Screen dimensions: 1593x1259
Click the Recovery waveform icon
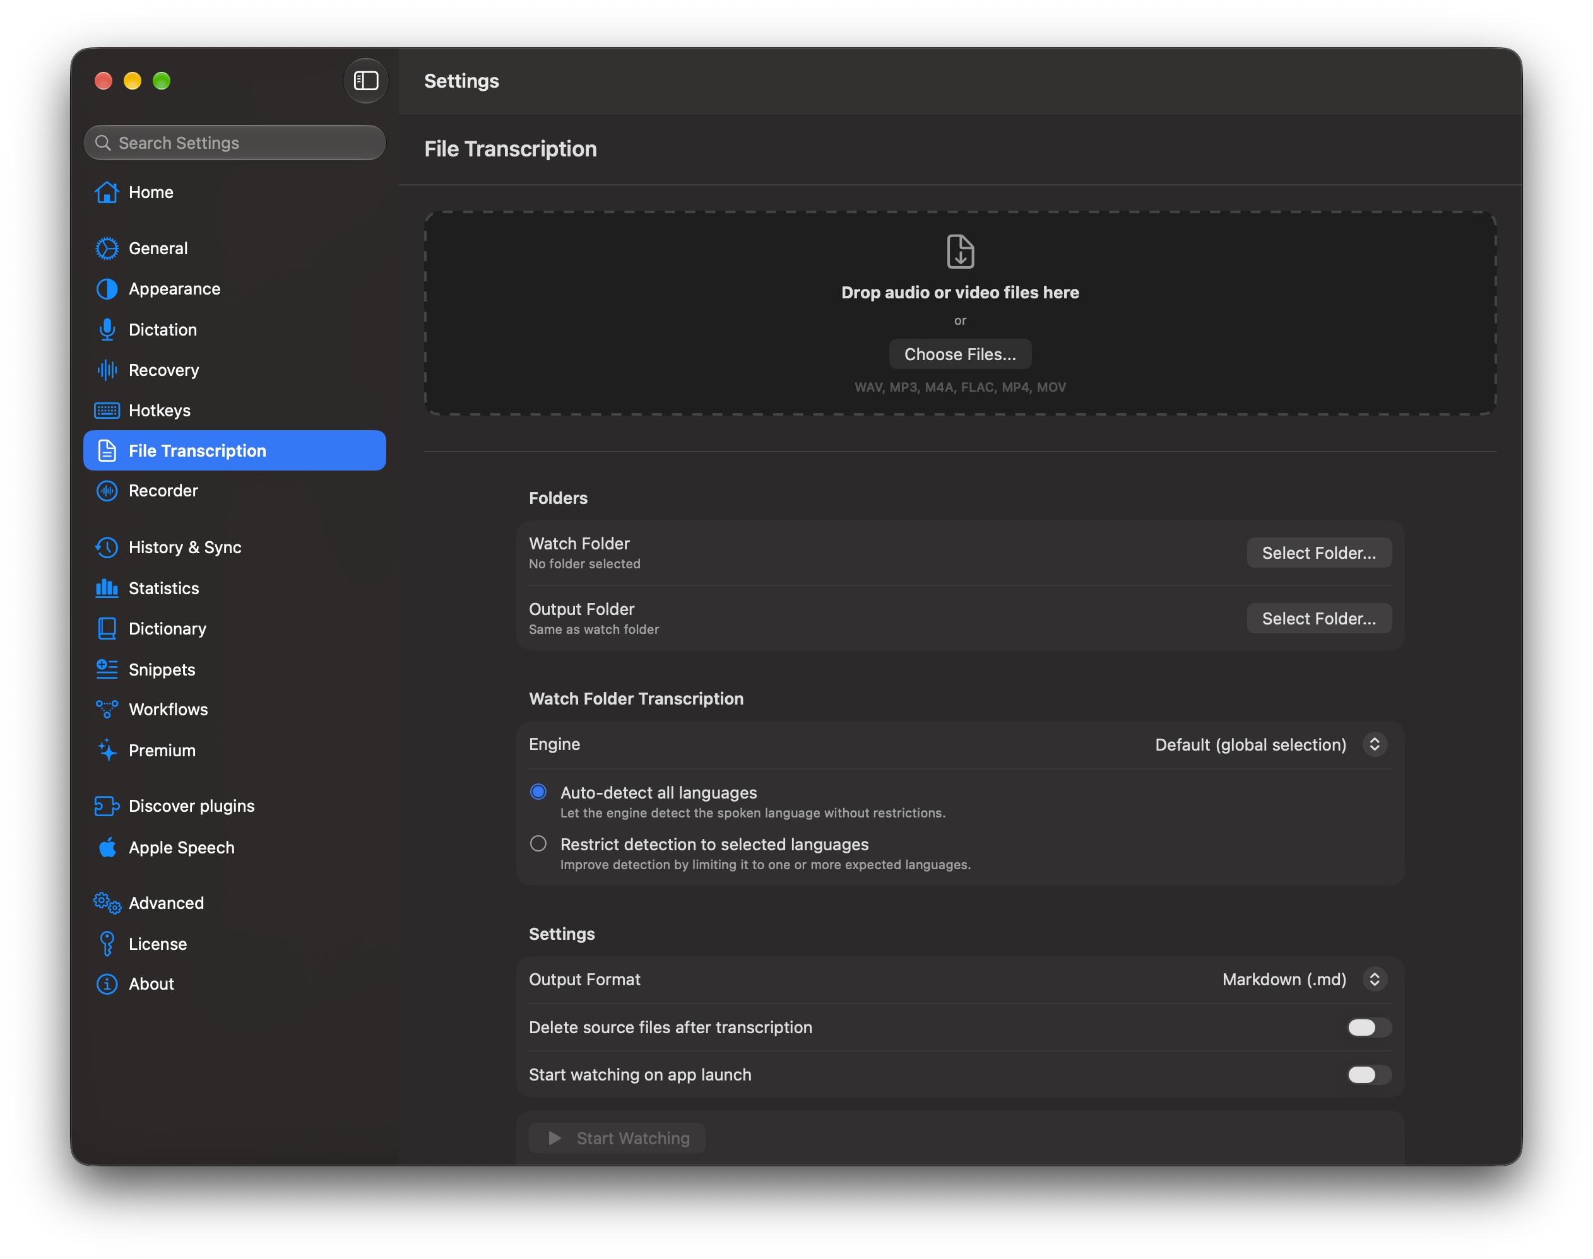[107, 370]
